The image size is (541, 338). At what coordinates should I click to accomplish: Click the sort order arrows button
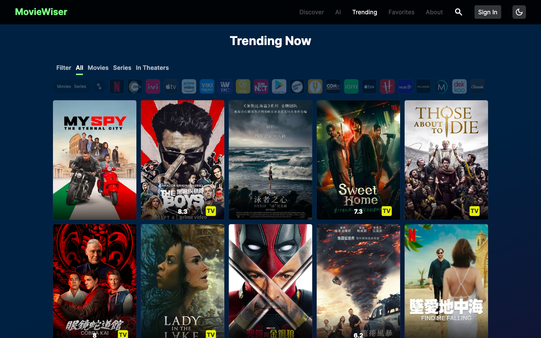click(x=99, y=86)
